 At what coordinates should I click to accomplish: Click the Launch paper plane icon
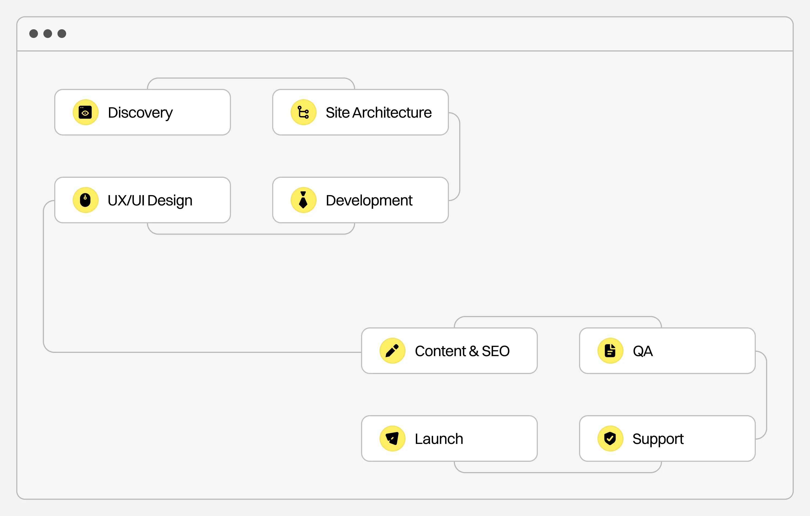click(392, 439)
